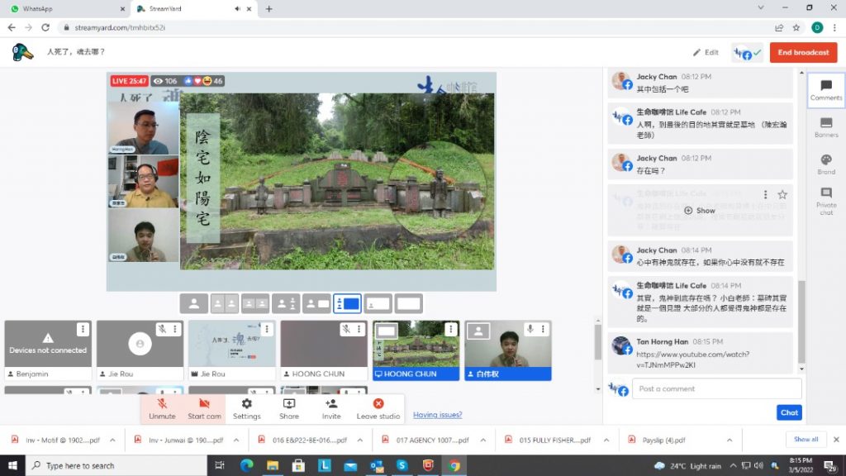Open the Brand settings panel

click(825, 164)
